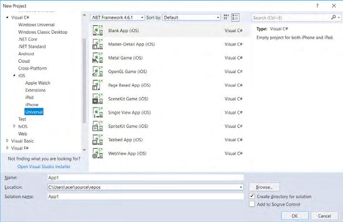Choose the WebView App (iOS) icon
Screen dimensions: 343x222
point(98,153)
